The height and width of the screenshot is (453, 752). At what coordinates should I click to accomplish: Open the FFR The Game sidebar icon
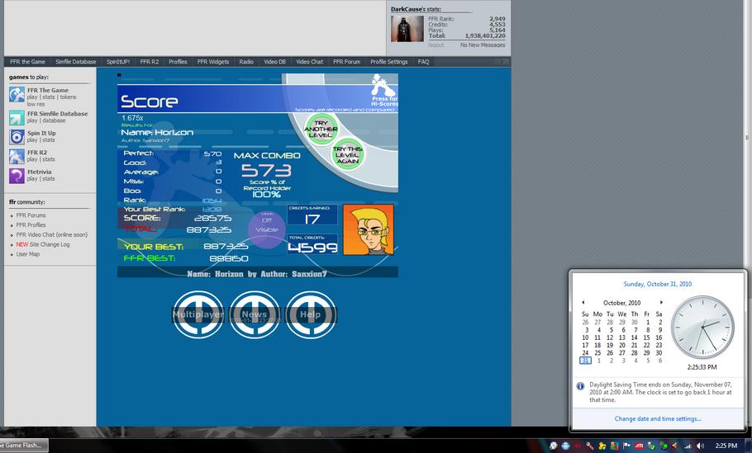tap(17, 95)
